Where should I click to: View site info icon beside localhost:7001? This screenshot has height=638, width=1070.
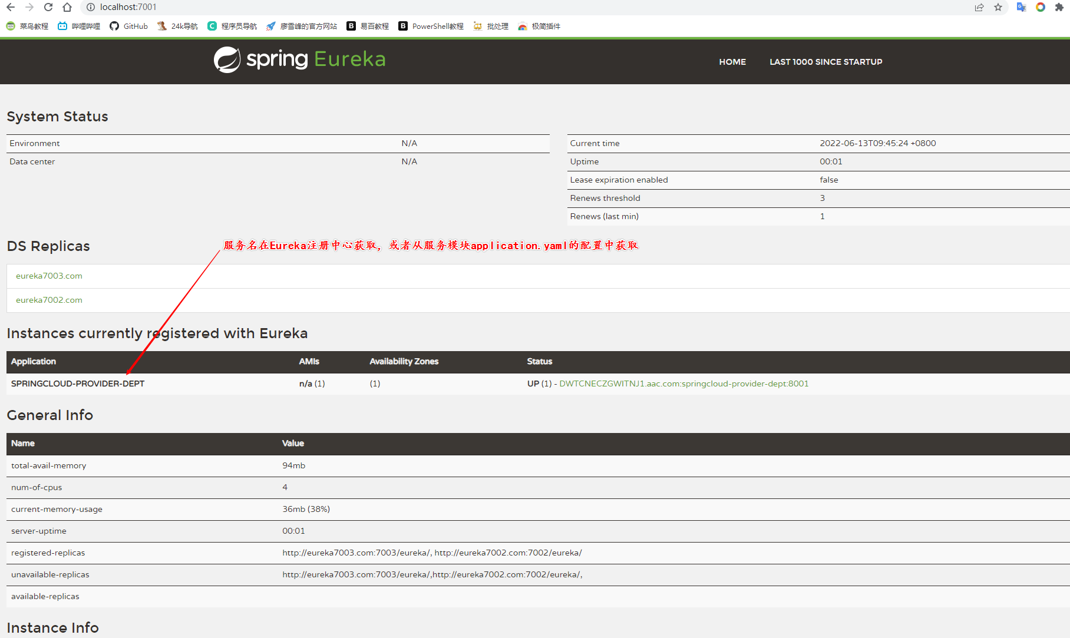coord(90,7)
